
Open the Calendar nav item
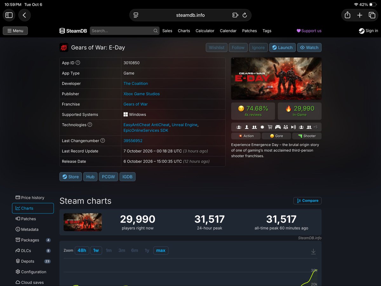pos(228,31)
